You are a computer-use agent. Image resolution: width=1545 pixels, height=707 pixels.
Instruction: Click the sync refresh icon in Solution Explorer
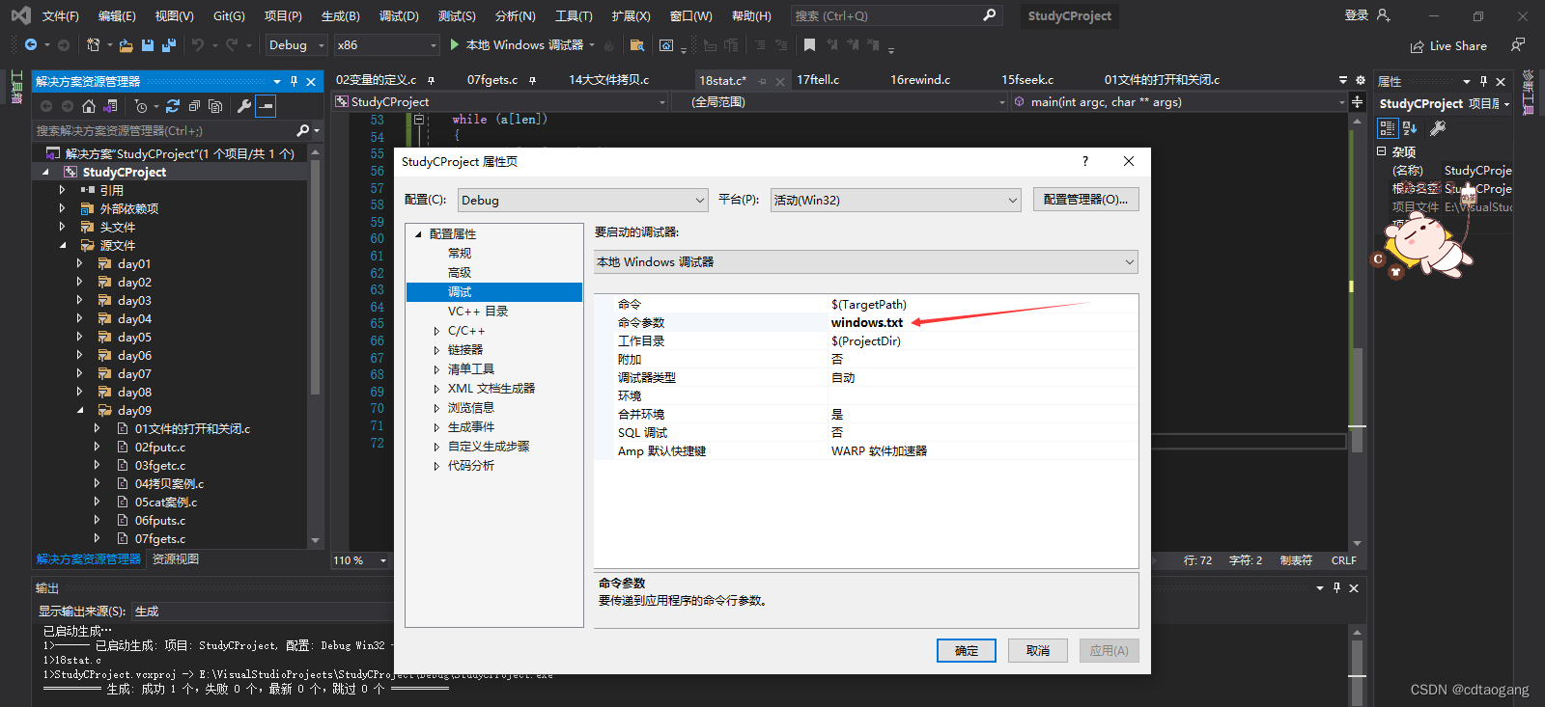(x=173, y=106)
